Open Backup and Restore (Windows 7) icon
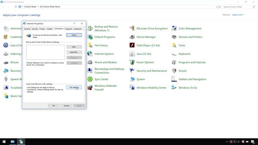The height and width of the screenshot is (145, 258). (90, 29)
